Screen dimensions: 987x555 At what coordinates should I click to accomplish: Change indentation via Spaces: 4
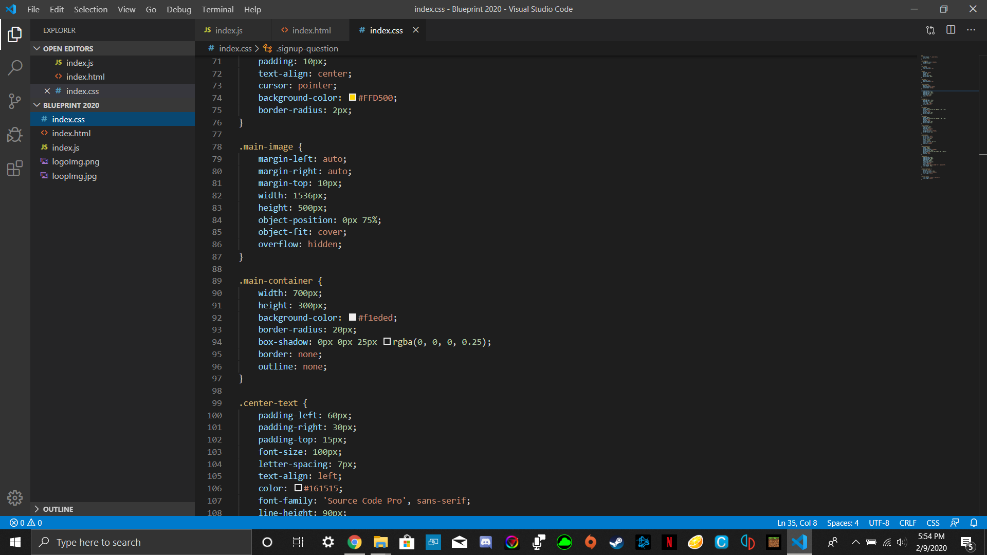click(x=842, y=523)
